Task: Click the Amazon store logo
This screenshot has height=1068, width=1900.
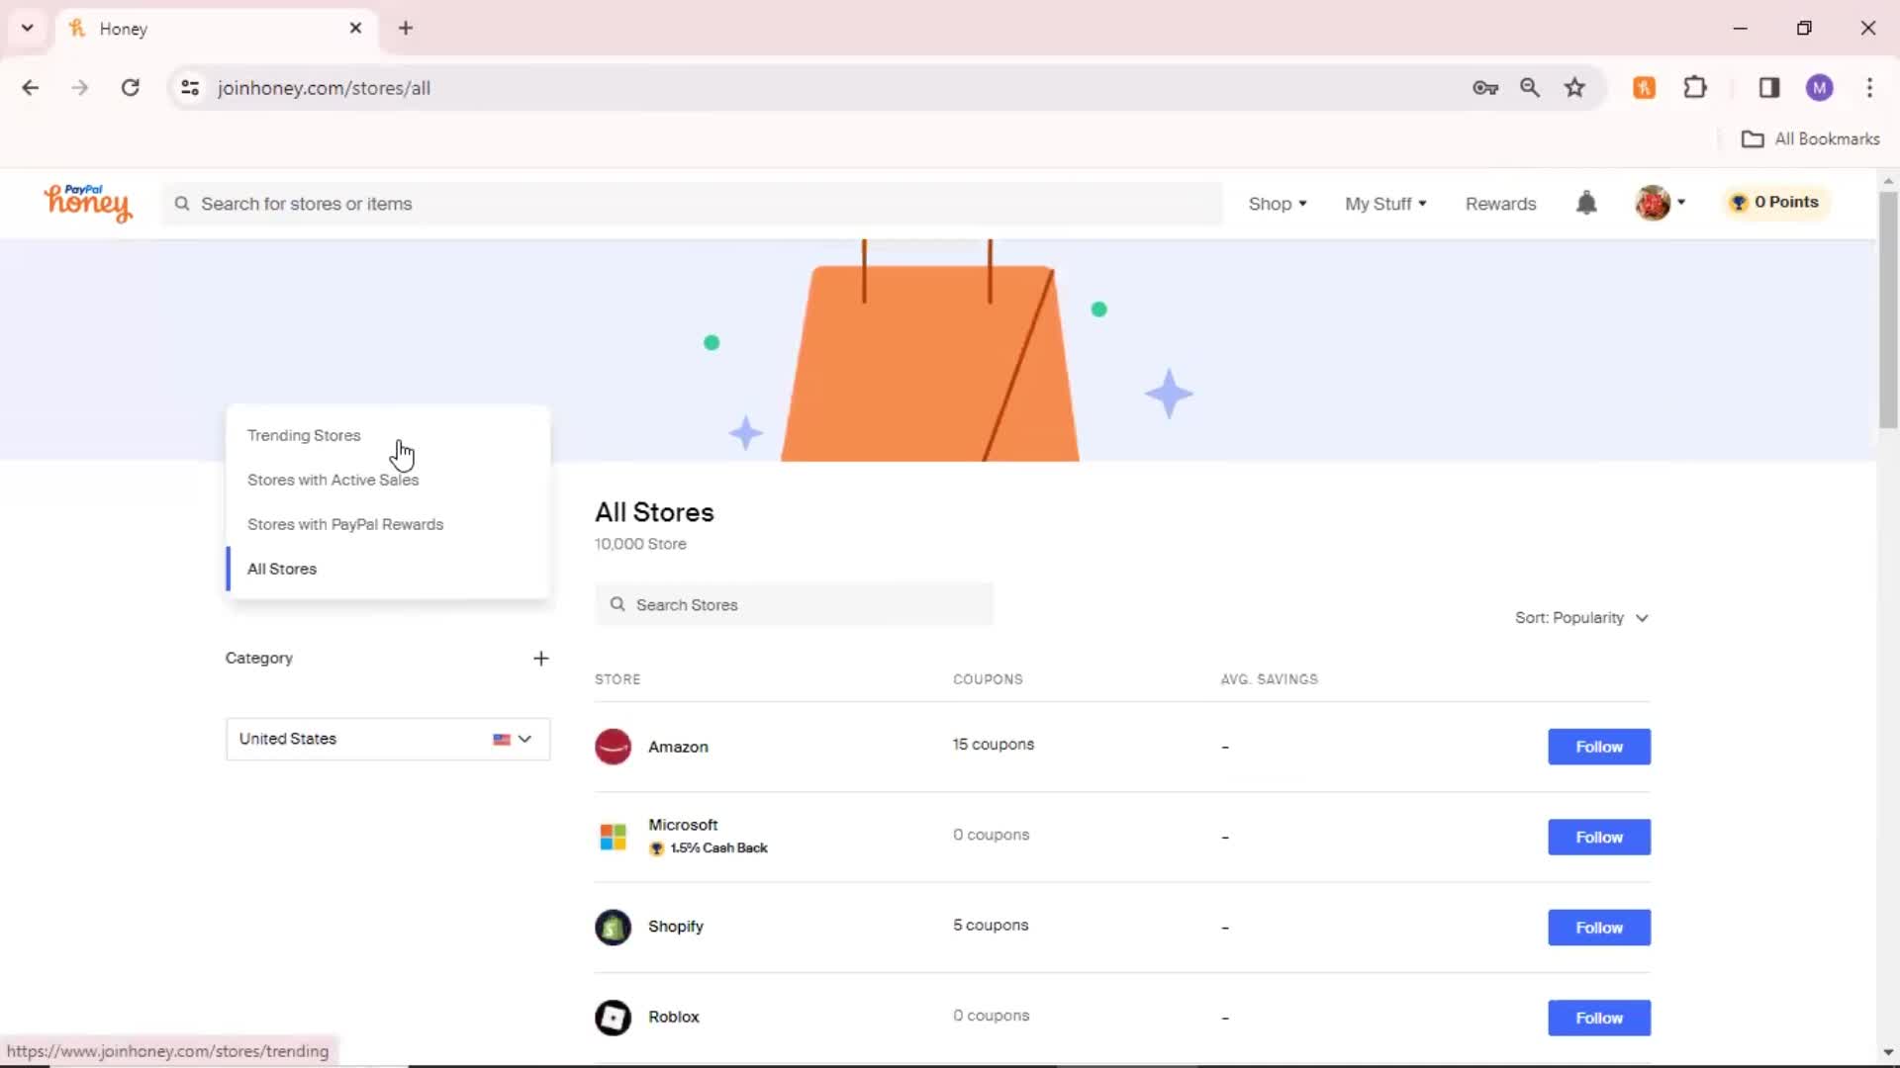Action: (x=613, y=747)
